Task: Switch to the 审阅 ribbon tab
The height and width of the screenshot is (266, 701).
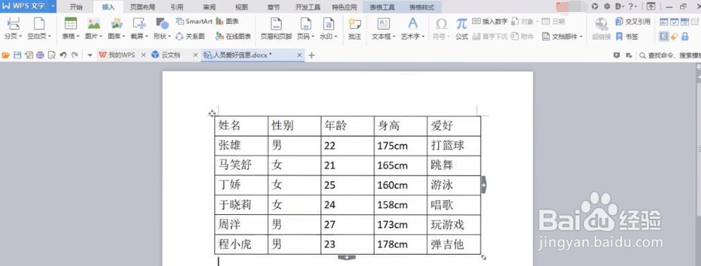Action: 209,7
